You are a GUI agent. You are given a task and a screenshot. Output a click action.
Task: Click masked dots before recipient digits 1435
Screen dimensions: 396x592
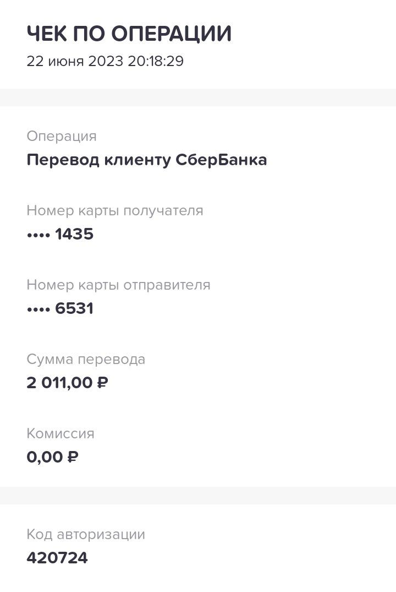pyautogui.click(x=38, y=235)
